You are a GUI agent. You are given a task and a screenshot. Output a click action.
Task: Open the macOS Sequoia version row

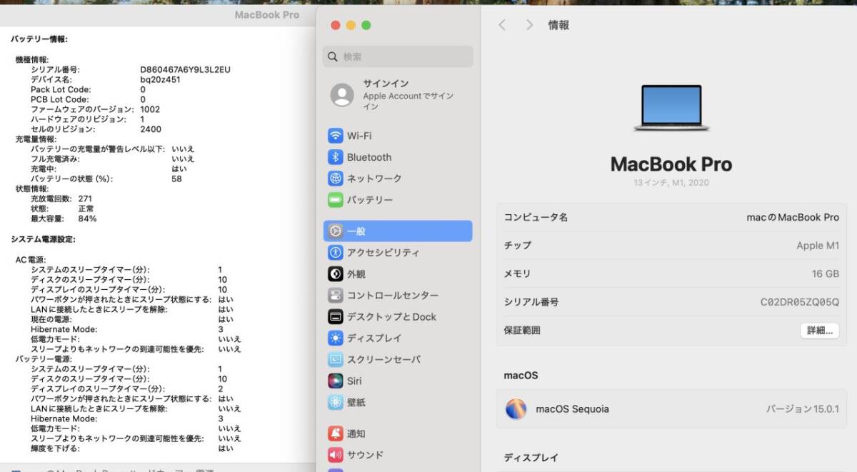(671, 409)
